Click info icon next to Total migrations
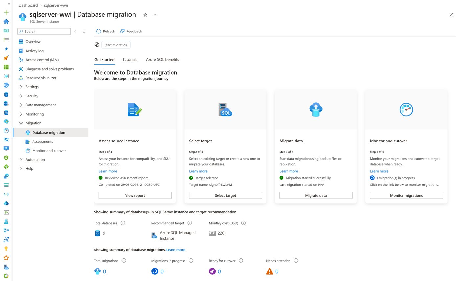This screenshot has height=281, width=460. 124,261
